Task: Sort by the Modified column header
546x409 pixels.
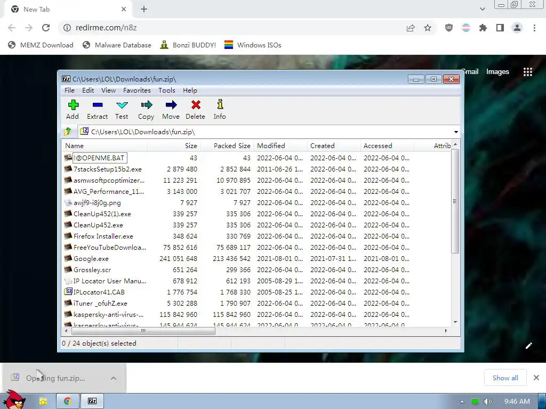Action: click(x=280, y=146)
